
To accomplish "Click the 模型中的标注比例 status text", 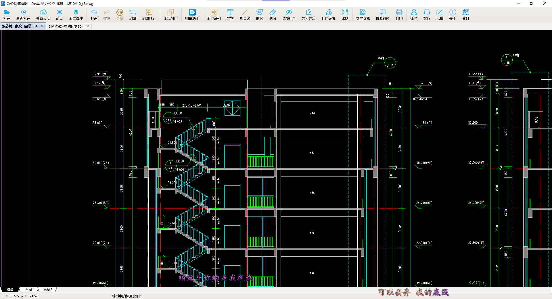I will (127, 296).
